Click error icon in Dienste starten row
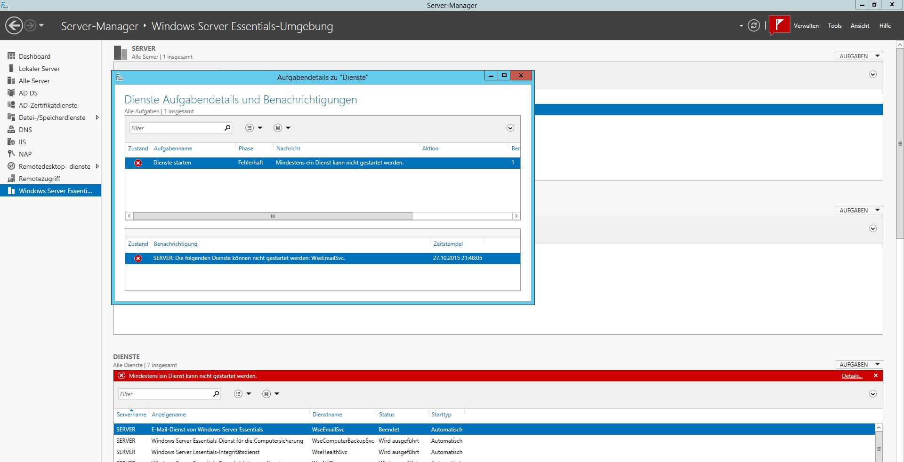904x462 pixels. (x=138, y=163)
